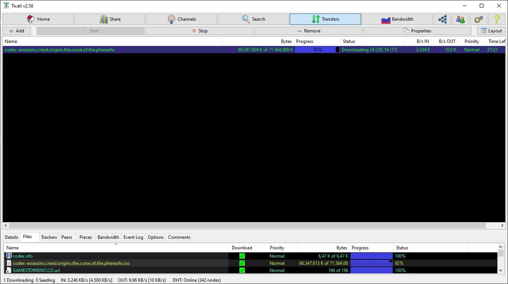
Task: Open the Search section
Action: coord(253,19)
